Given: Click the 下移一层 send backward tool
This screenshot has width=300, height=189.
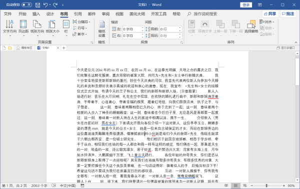Looking at the screenshot, I should coord(235,28).
